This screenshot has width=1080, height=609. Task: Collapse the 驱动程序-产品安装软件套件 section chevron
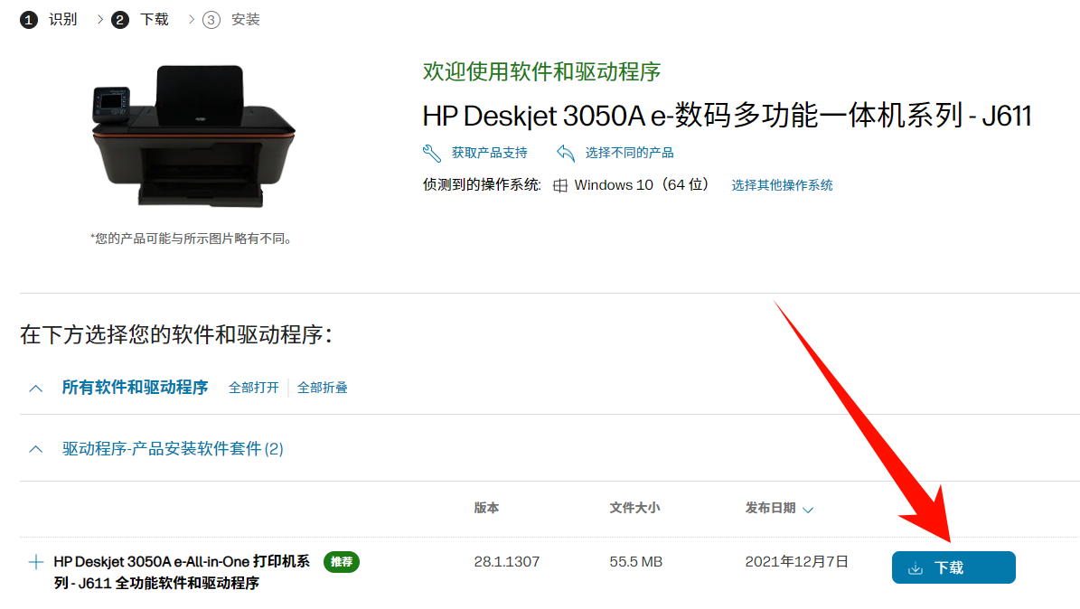(34, 449)
